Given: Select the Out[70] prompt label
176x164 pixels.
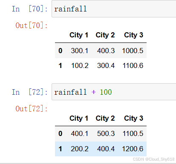Looking at the screenshot, I should pyautogui.click(x=32, y=25).
